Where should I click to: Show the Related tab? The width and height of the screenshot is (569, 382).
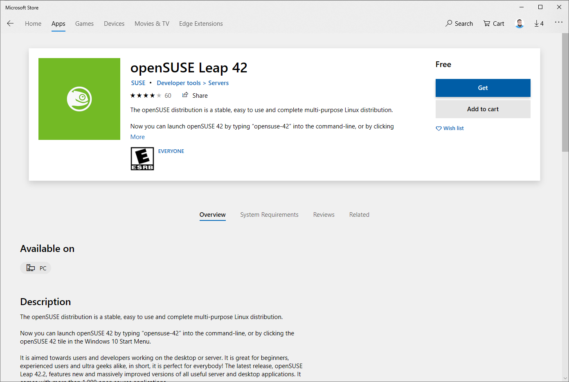click(359, 215)
